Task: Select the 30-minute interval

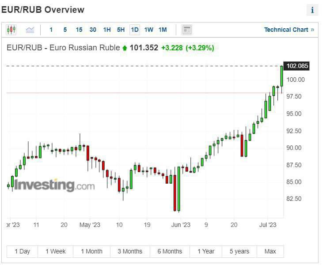Action: point(93,30)
